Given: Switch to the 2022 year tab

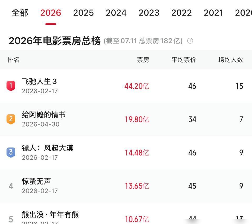Looking at the screenshot, I should pos(181,13).
